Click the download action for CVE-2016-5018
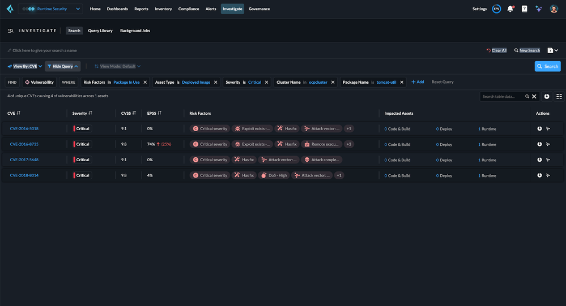 (539, 129)
